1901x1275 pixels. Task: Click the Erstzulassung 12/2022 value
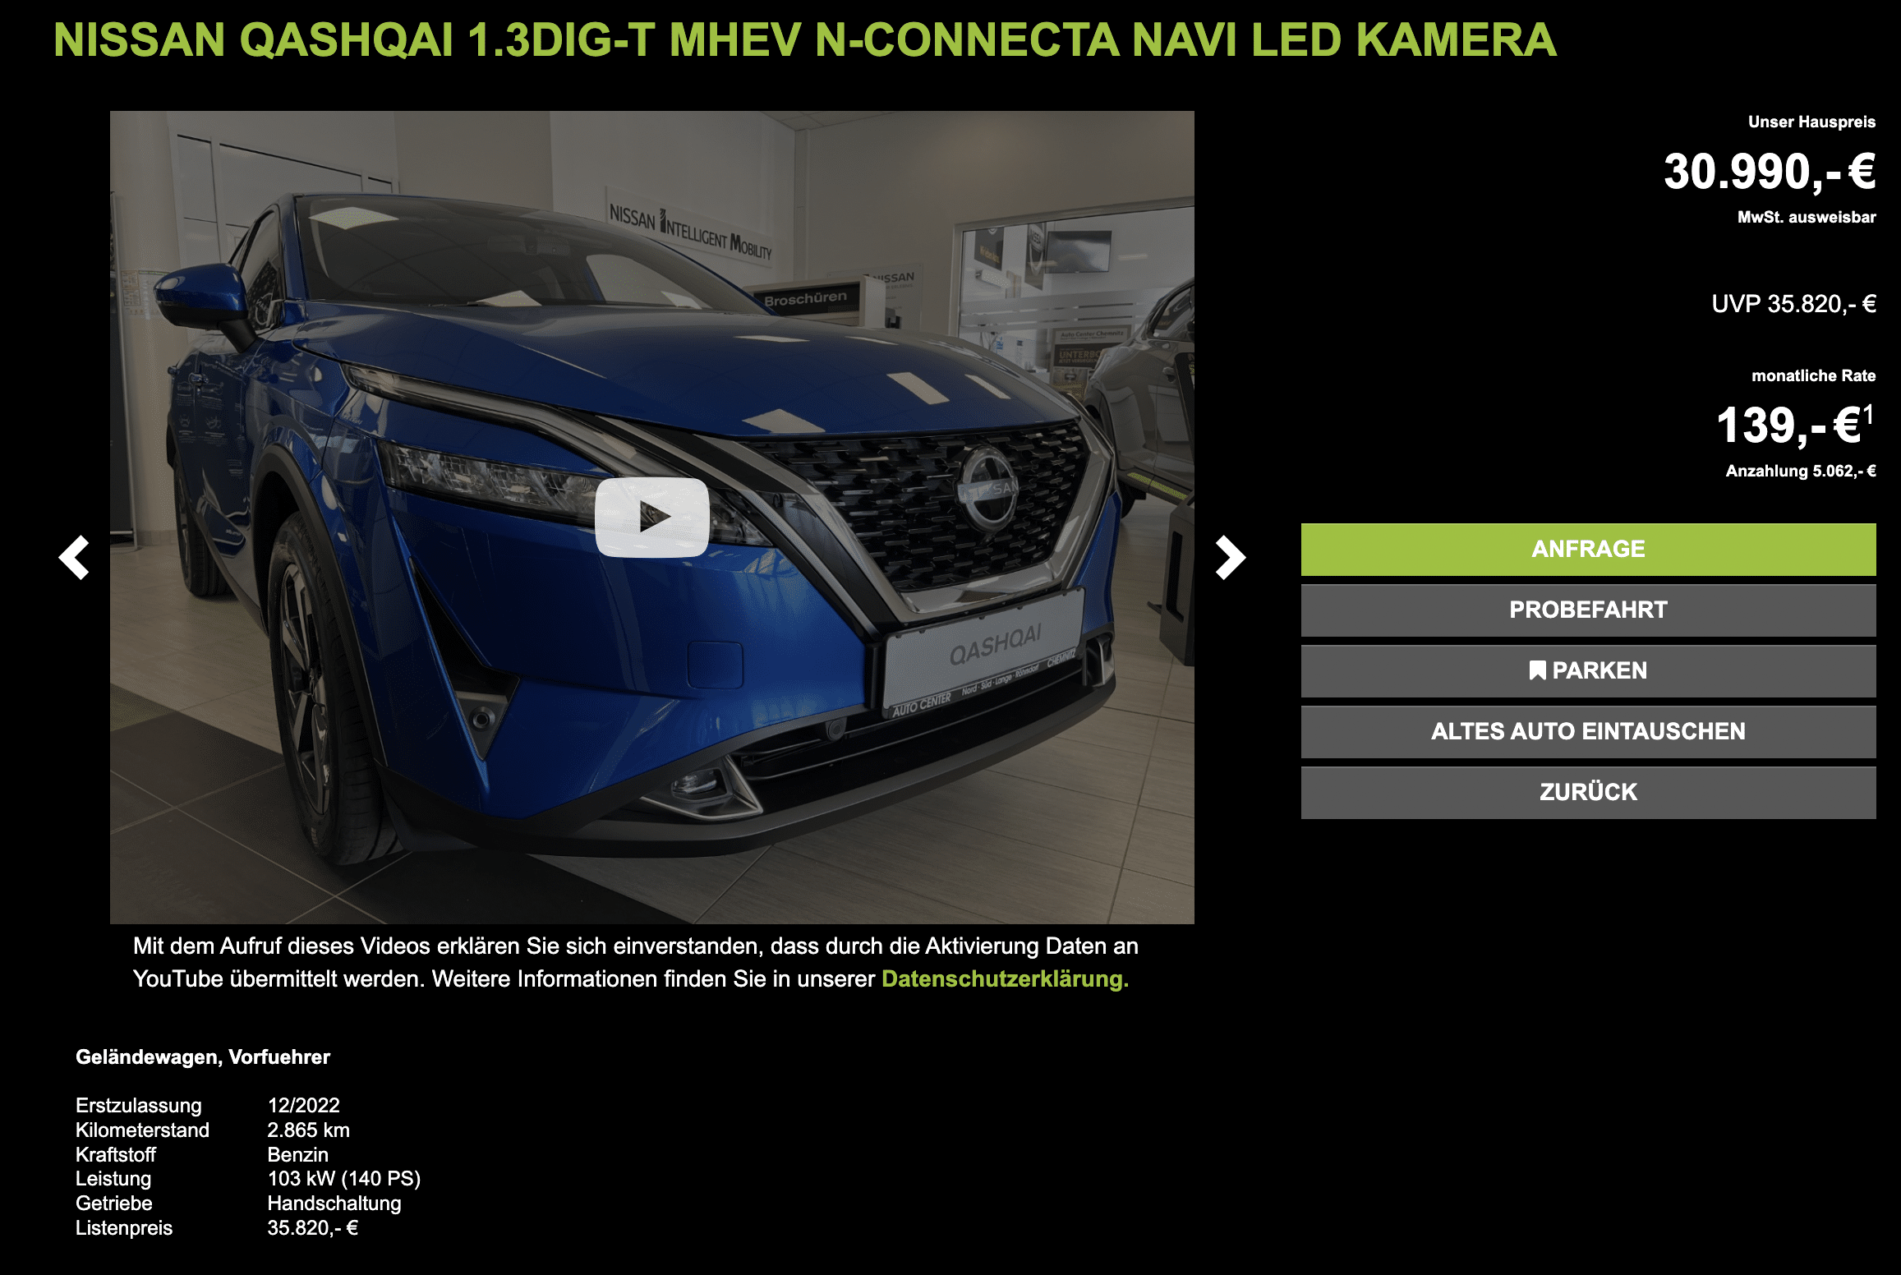pos(303,1106)
